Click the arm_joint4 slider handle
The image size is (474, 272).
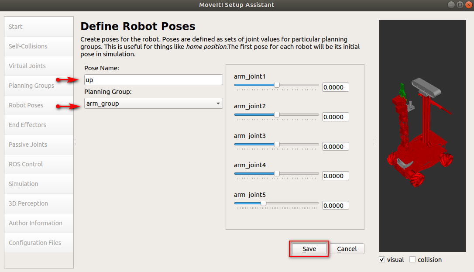(277, 174)
